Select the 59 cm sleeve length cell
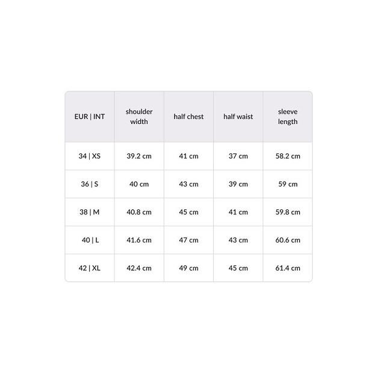The width and height of the screenshot is (378, 373). pyautogui.click(x=288, y=184)
